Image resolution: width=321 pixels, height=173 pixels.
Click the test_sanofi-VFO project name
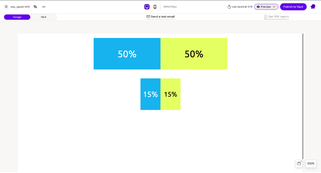(20, 7)
